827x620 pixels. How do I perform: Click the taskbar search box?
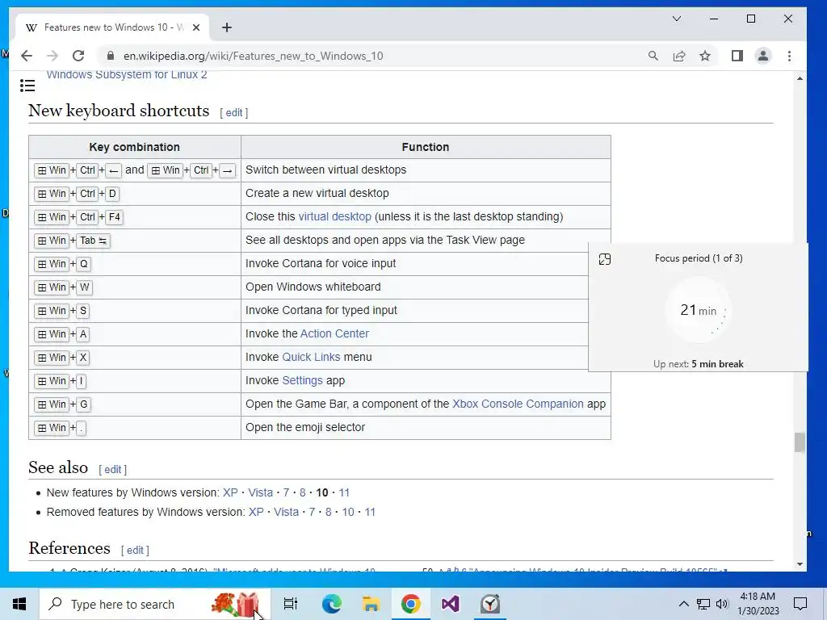pos(154,604)
